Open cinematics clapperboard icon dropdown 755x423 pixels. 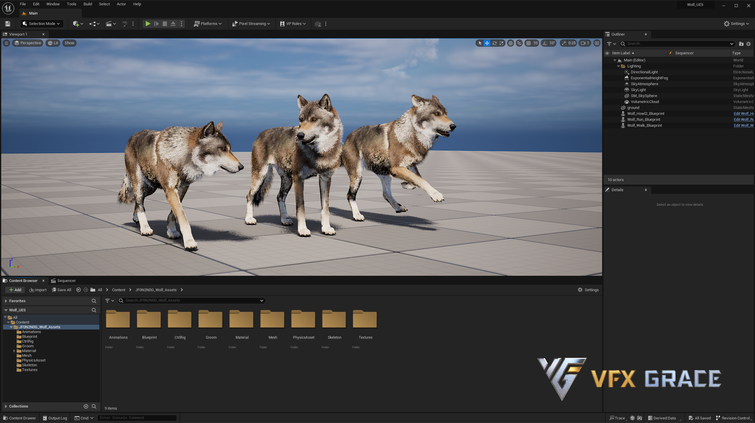[111, 24]
